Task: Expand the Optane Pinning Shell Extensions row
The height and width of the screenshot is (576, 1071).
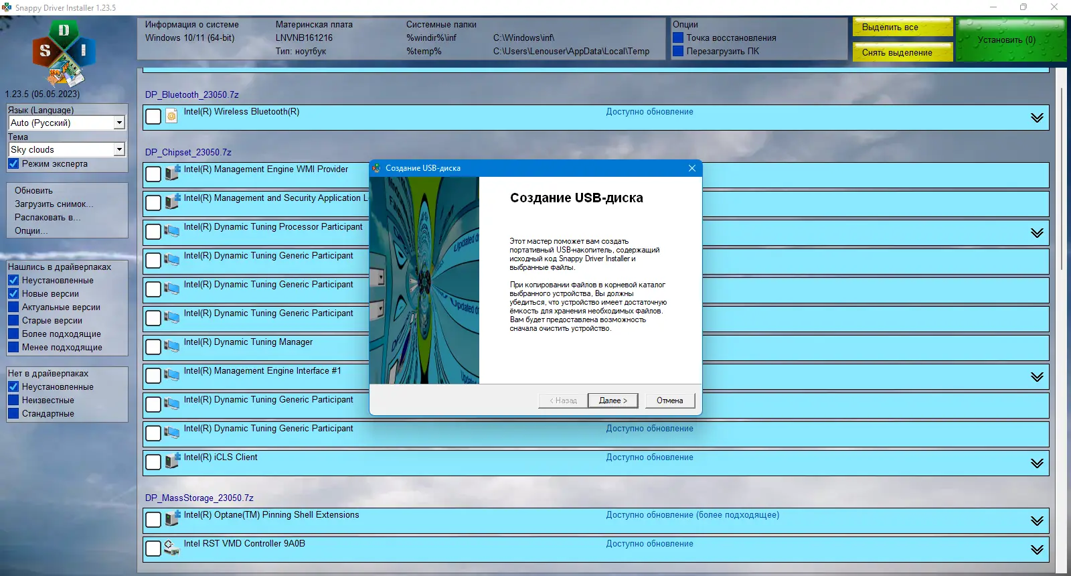Action: coord(1037,521)
